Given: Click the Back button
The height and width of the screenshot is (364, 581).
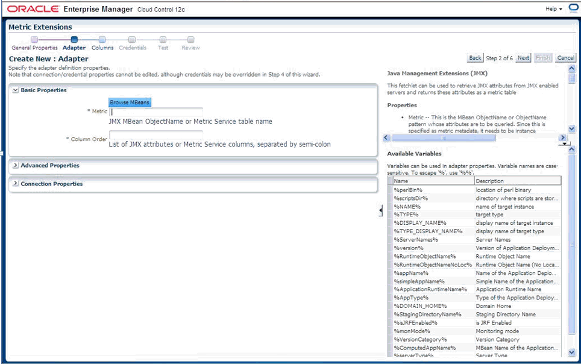Looking at the screenshot, I should 475,58.
